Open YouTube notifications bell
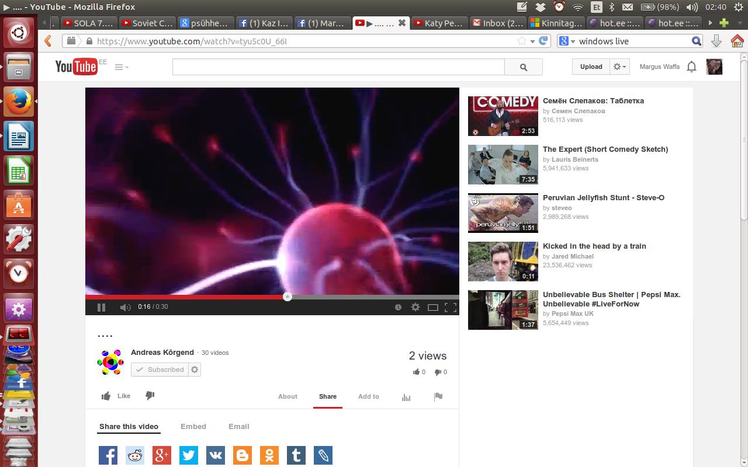The width and height of the screenshot is (748, 467). click(x=691, y=67)
